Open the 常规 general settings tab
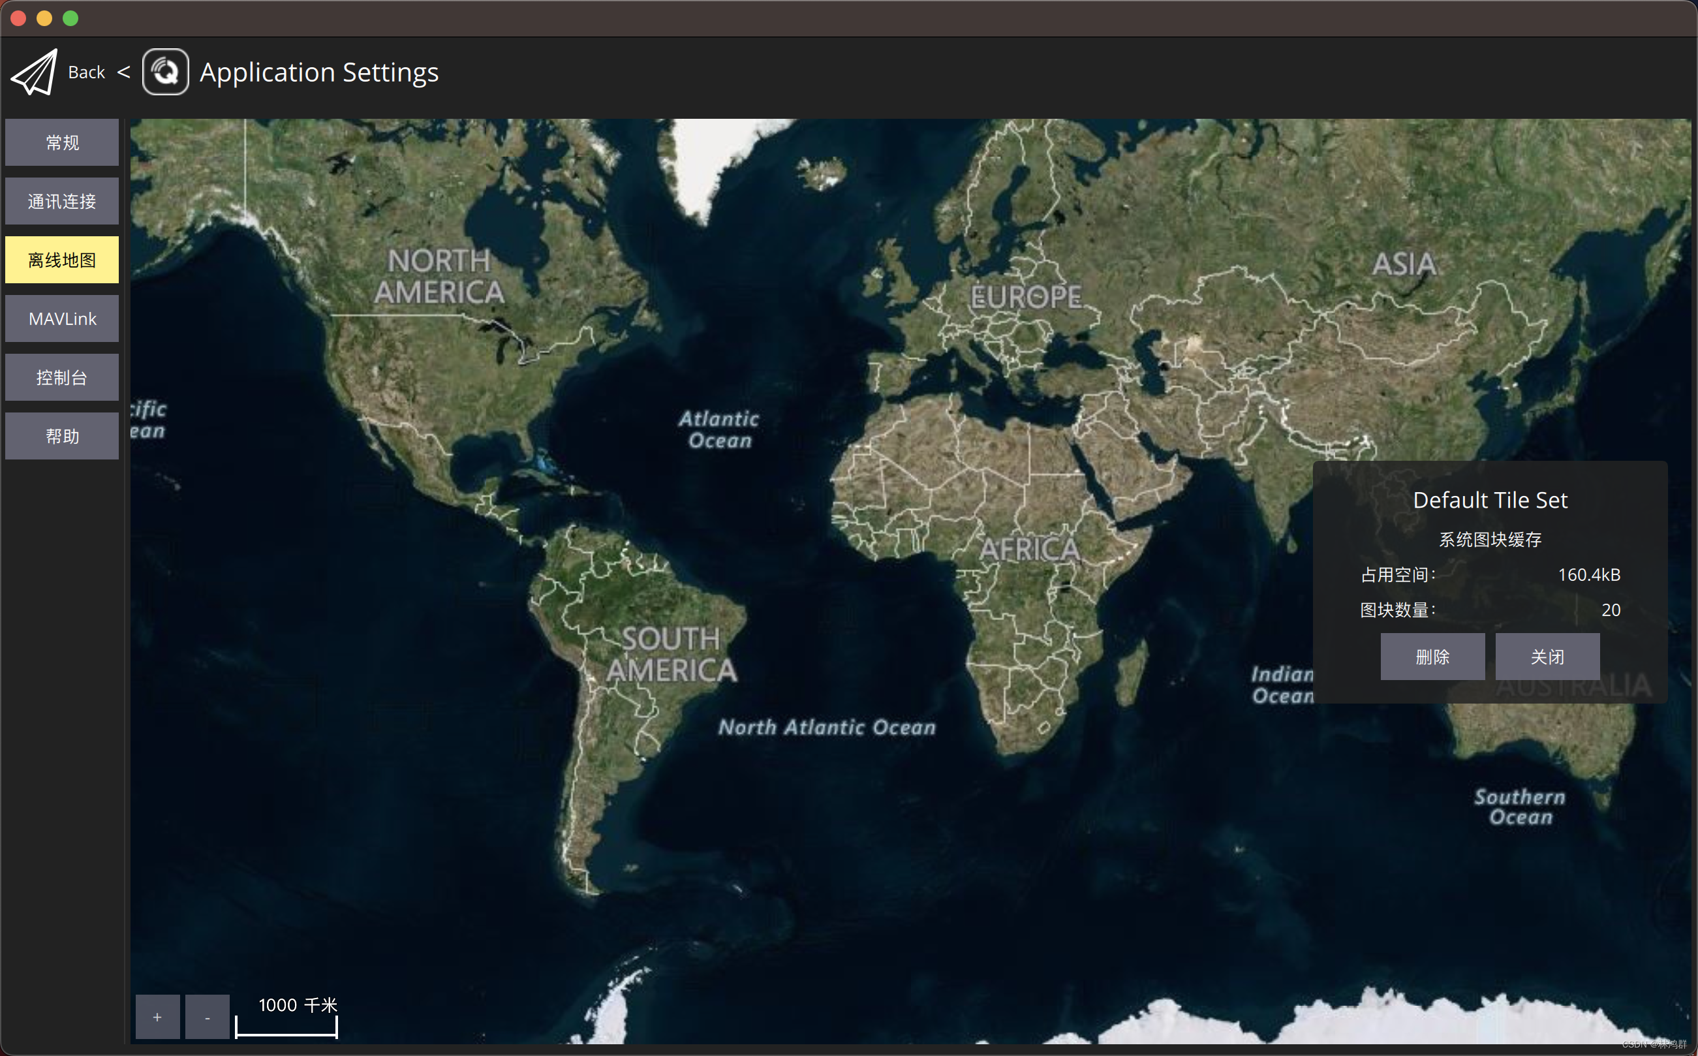 (x=62, y=142)
